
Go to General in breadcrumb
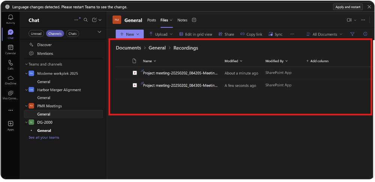point(157,48)
